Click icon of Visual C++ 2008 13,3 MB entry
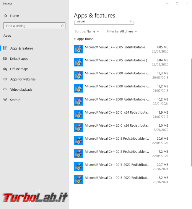Viewport: 192px width, 209px height. pyautogui.click(x=78, y=75)
